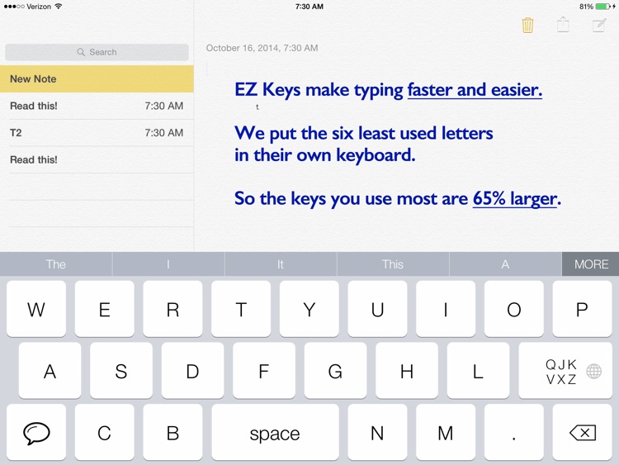Open the T2 note in list
Image resolution: width=619 pixels, height=465 pixels.
97,133
